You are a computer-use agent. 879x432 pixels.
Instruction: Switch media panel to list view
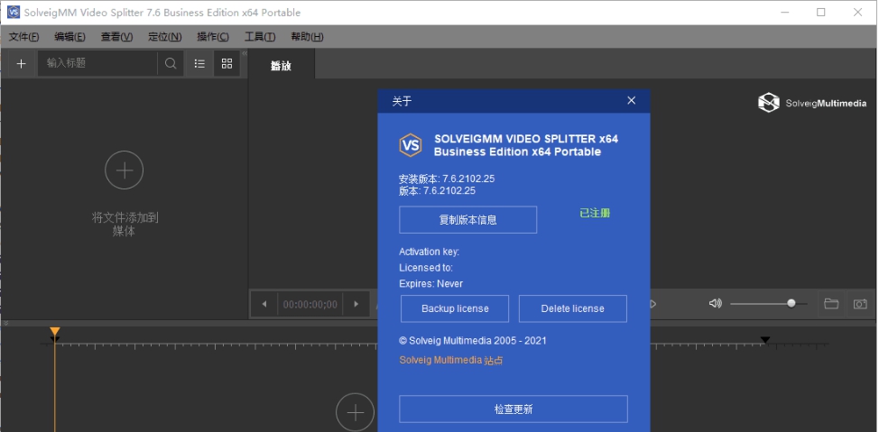pos(199,63)
